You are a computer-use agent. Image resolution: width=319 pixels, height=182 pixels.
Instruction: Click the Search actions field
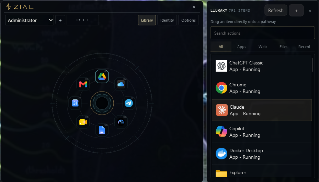coord(262,33)
